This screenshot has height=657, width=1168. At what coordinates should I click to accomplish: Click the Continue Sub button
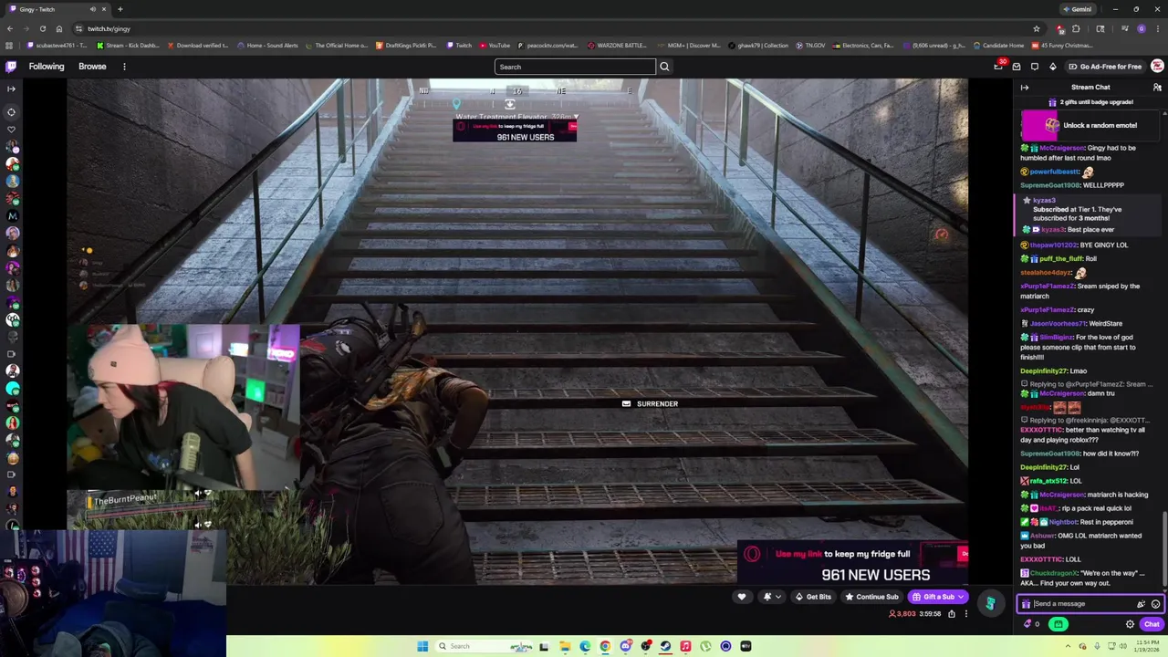[871, 597]
